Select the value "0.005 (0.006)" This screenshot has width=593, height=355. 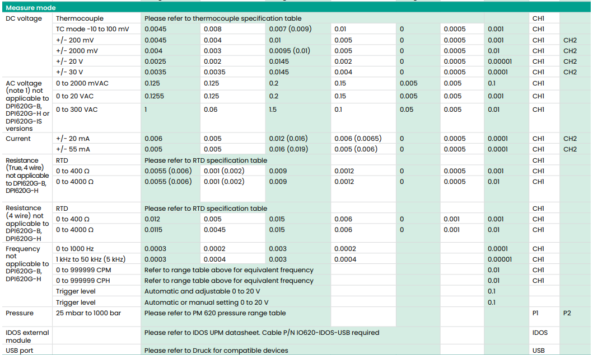[356, 149]
